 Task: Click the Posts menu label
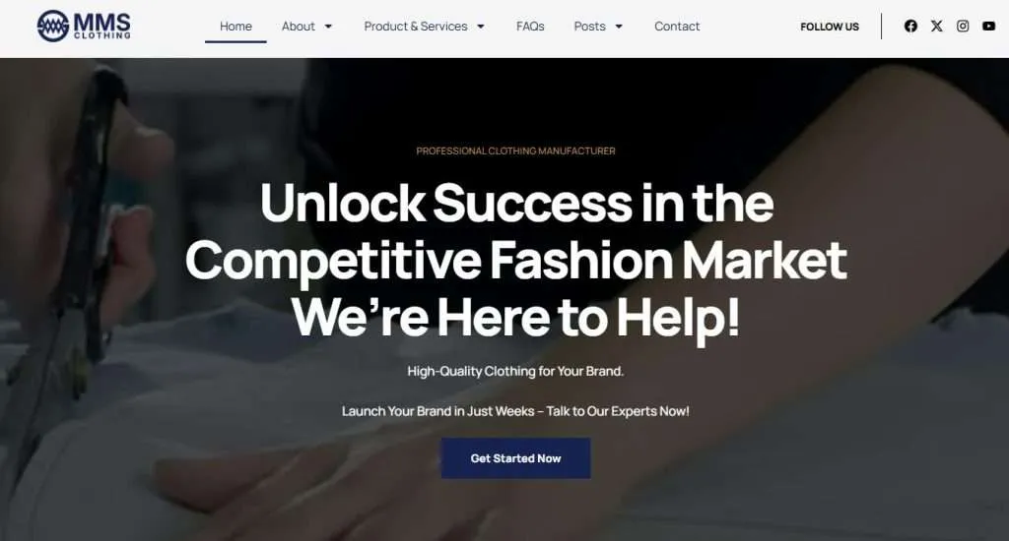589,27
